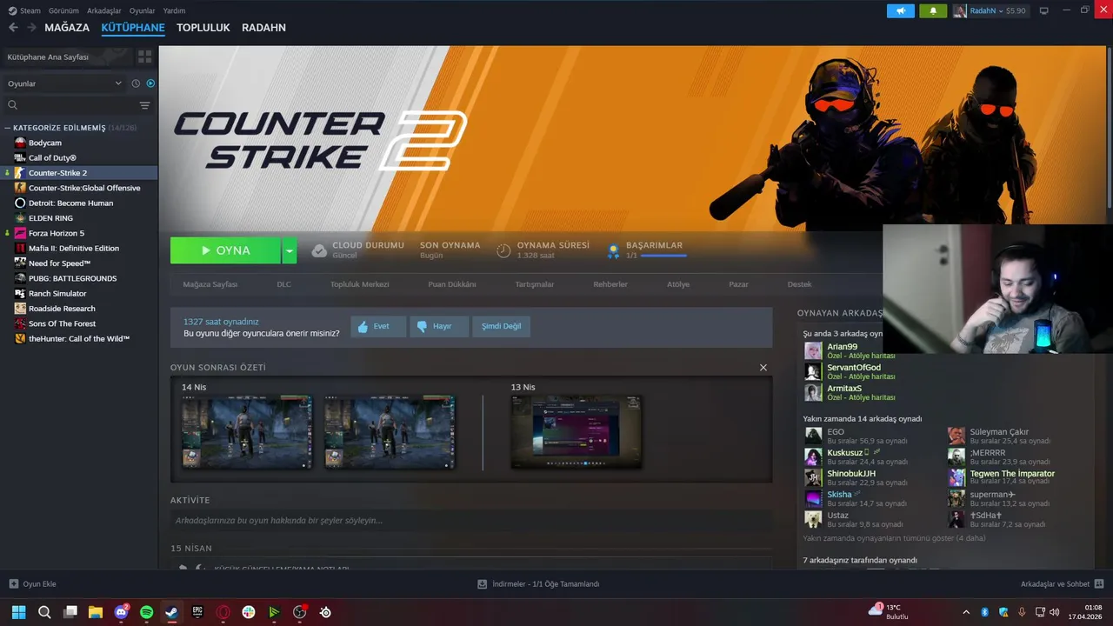This screenshot has width=1113, height=626.
Task: Open Spotify from the Windows taskbar
Action: click(147, 612)
